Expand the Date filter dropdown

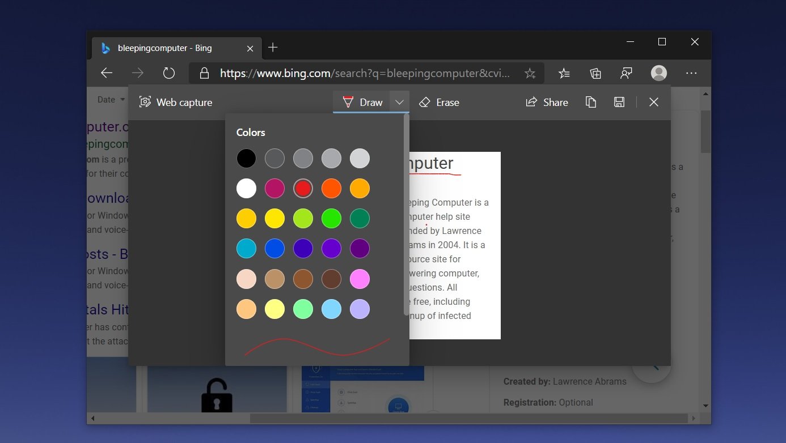(111, 100)
